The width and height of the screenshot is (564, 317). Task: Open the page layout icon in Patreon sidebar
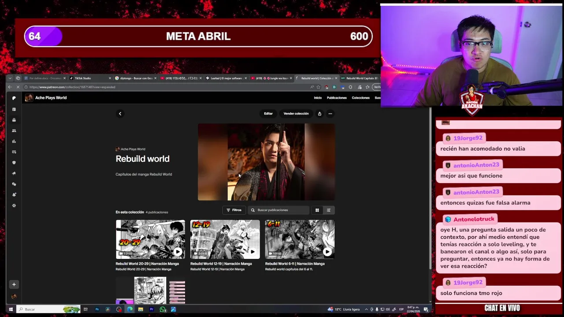[x=14, y=109]
